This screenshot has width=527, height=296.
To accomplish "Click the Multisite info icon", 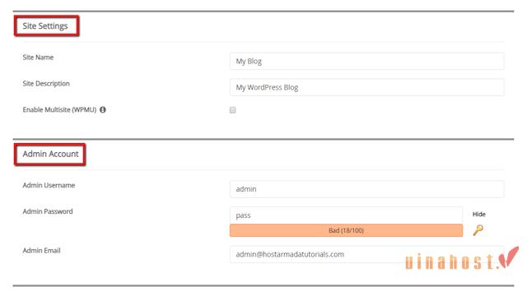I will pyautogui.click(x=102, y=109).
